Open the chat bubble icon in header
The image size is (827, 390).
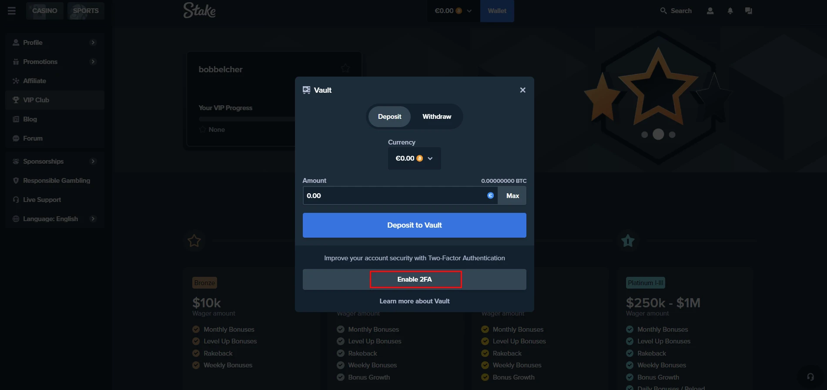[x=749, y=10]
